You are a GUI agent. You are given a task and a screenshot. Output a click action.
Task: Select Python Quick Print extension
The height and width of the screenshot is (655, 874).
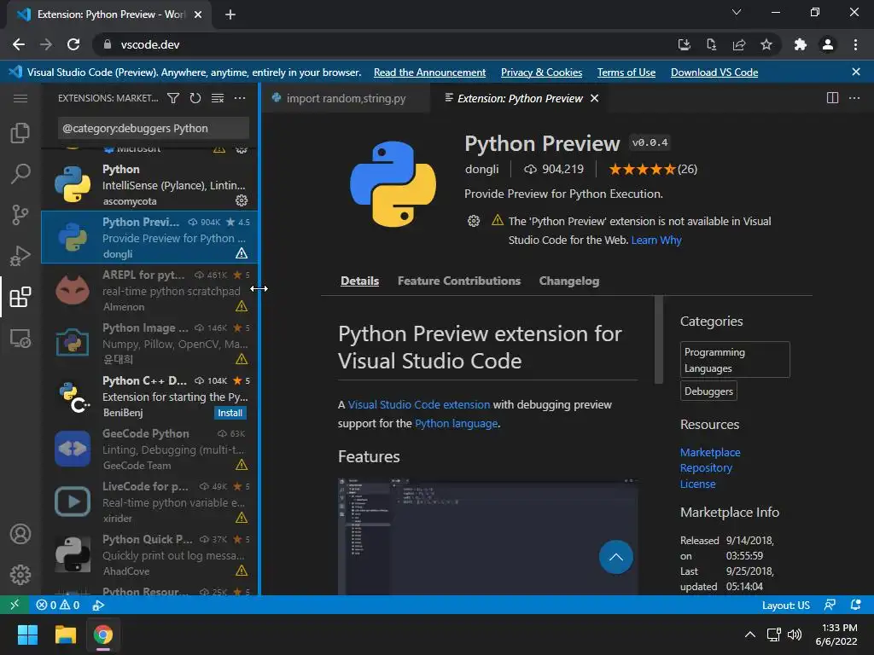pyautogui.click(x=149, y=554)
